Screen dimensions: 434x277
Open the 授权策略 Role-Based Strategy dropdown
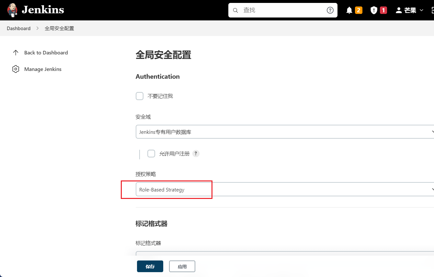click(x=285, y=190)
